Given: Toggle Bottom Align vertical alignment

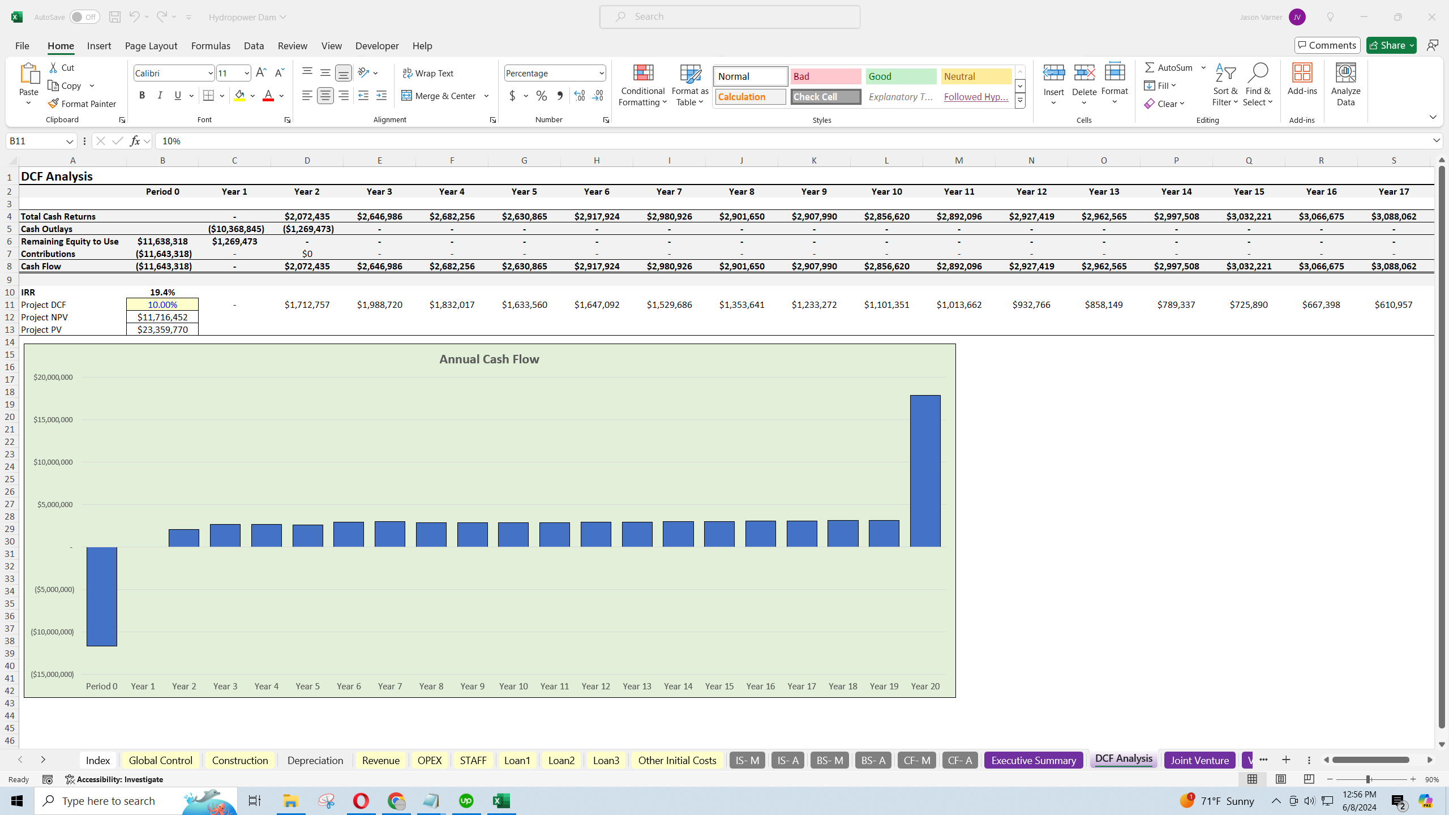Looking at the screenshot, I should tap(343, 72).
